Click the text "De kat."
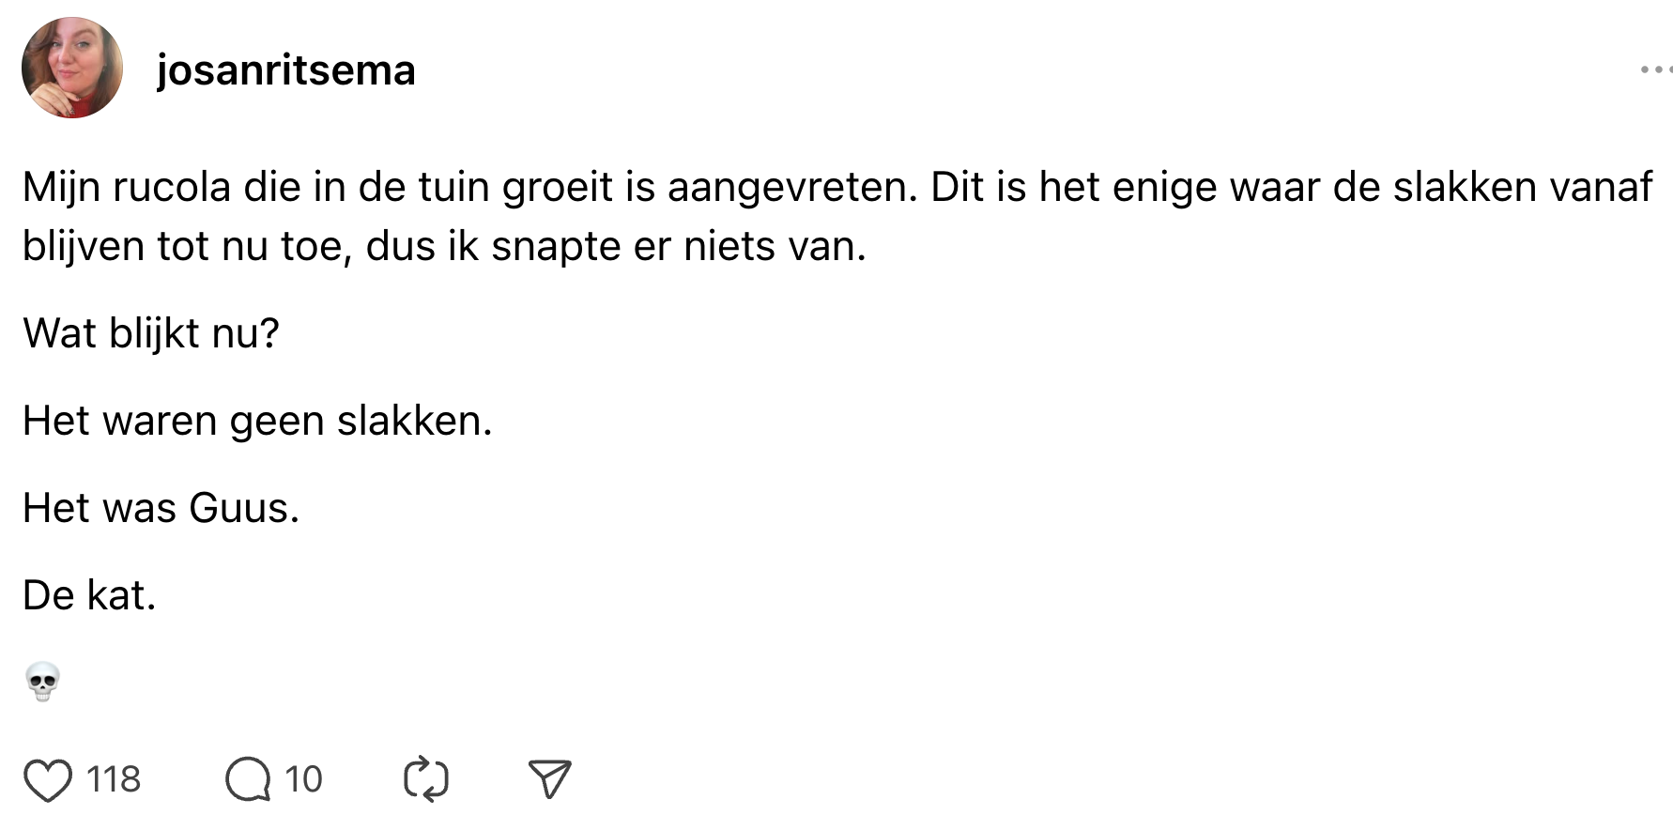The image size is (1673, 815). click(89, 595)
